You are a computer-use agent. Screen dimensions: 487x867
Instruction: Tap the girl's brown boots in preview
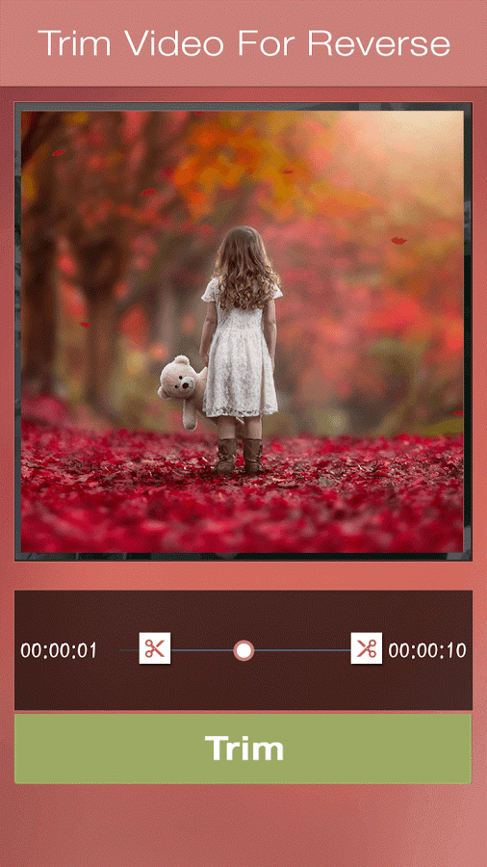pos(240,457)
